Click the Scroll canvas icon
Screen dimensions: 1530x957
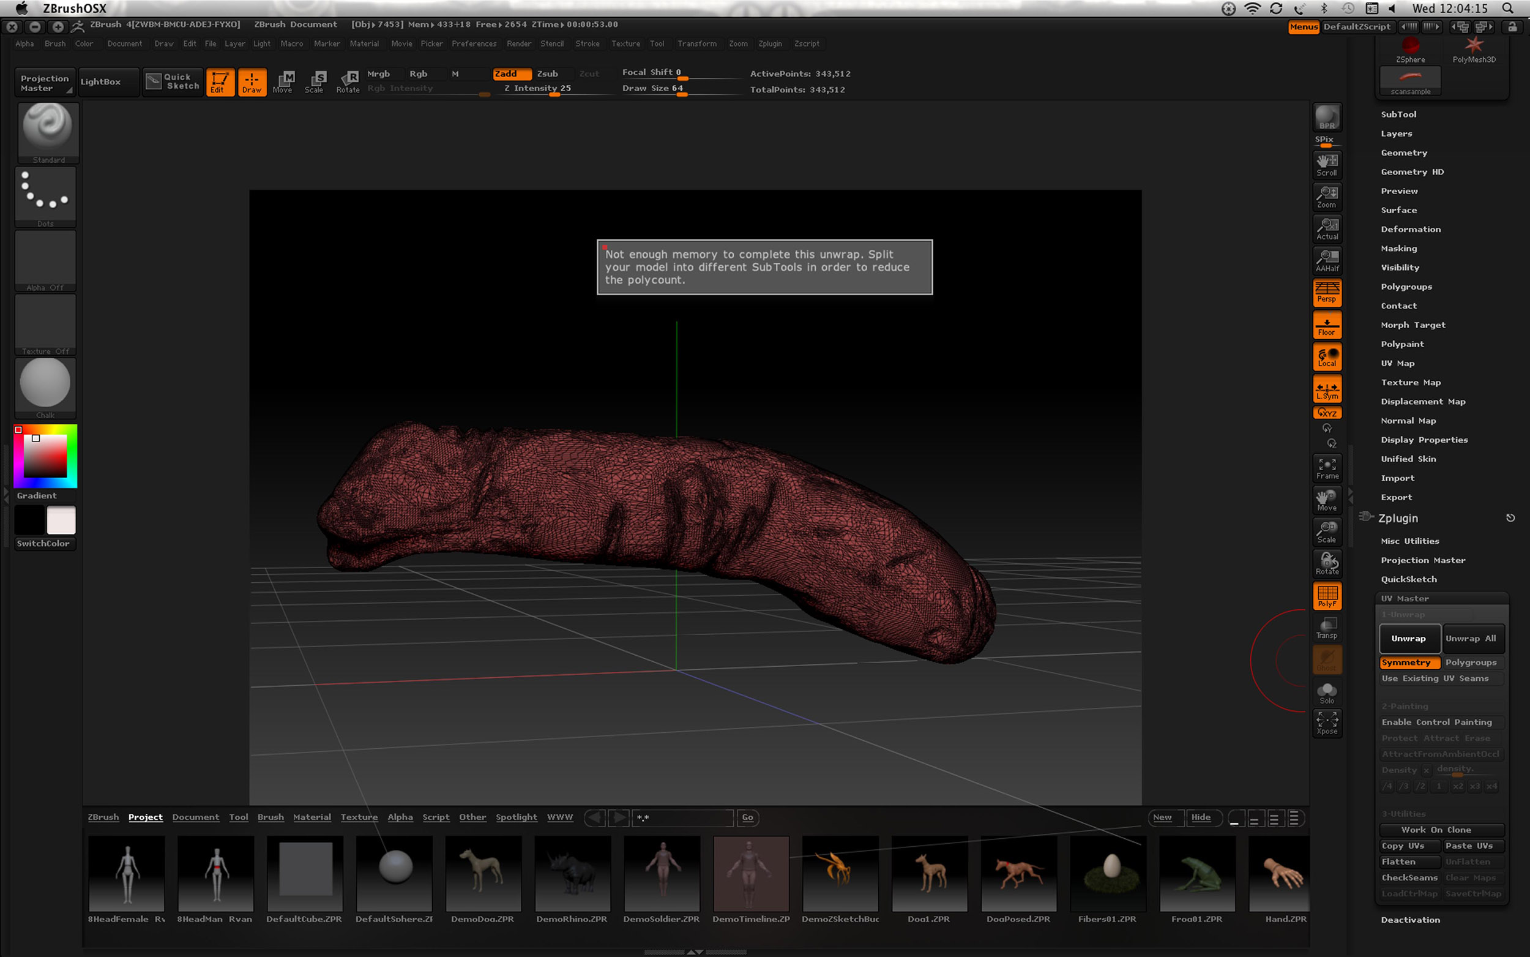point(1327,165)
